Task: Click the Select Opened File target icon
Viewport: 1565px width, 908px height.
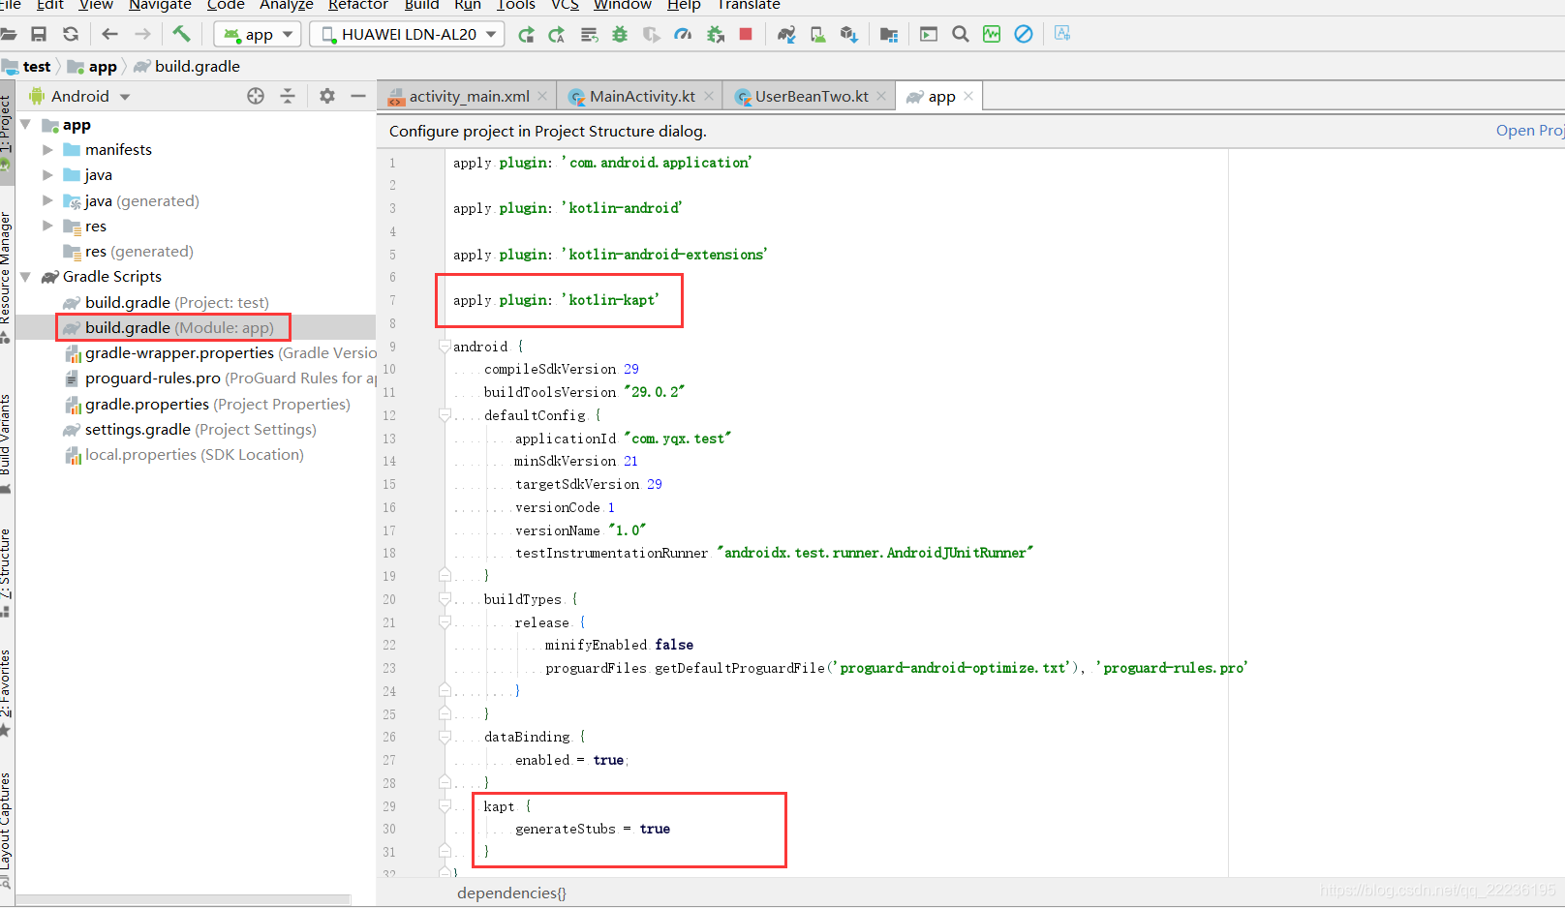Action: (x=256, y=96)
